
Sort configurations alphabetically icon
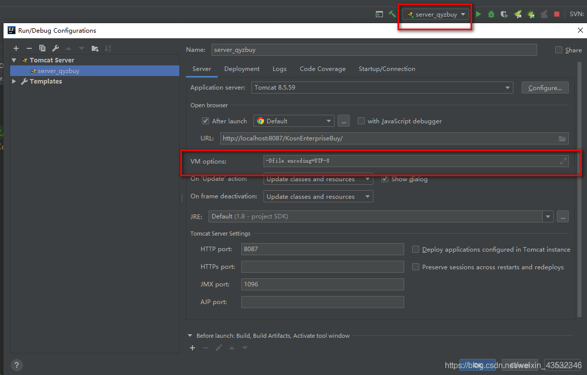[x=108, y=48]
